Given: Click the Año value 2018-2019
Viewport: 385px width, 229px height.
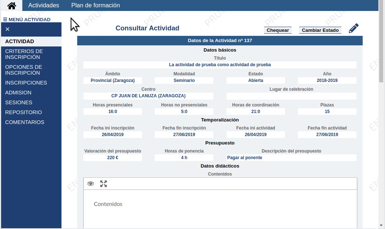Looking at the screenshot, I should click(x=327, y=80).
